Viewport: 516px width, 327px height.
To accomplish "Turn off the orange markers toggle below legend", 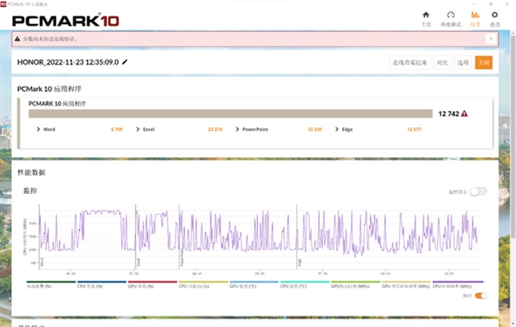I will [x=481, y=296].
